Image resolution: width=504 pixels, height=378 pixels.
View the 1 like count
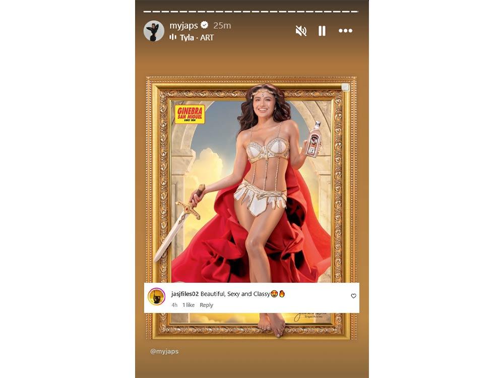(188, 305)
